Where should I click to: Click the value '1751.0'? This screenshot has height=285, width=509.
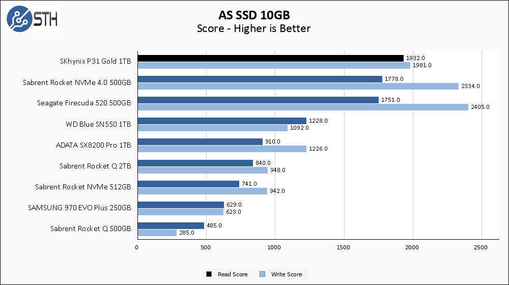pos(390,100)
